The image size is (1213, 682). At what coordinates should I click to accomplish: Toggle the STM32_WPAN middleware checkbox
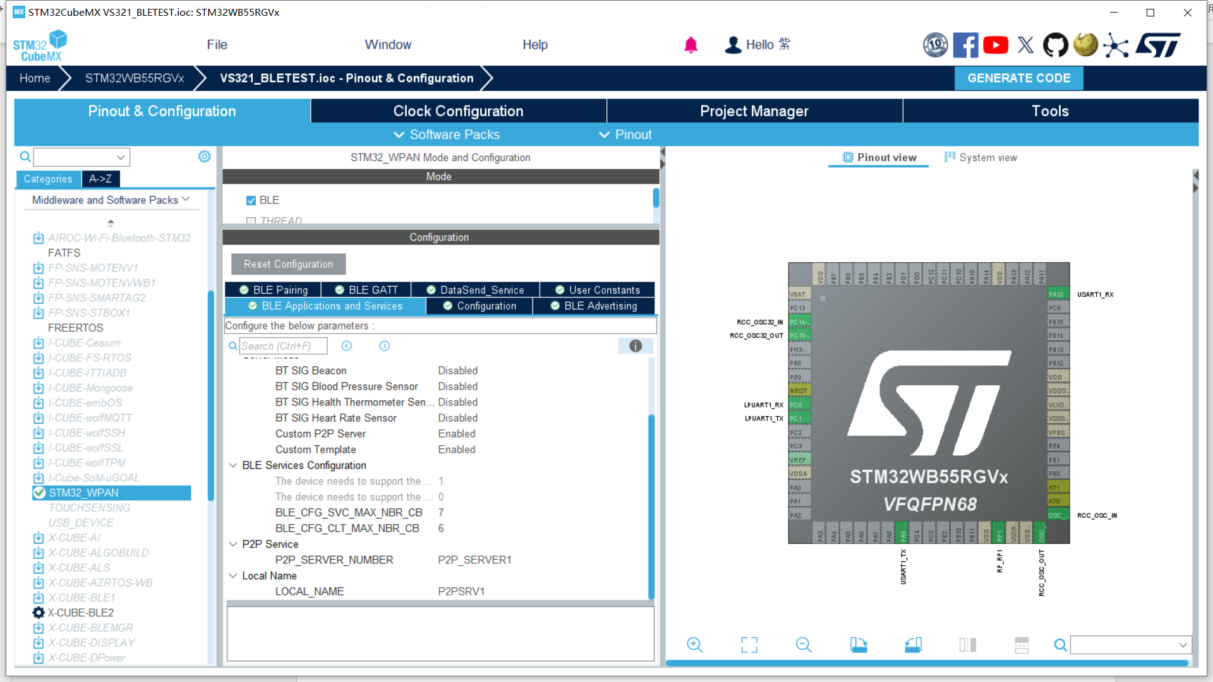(39, 493)
